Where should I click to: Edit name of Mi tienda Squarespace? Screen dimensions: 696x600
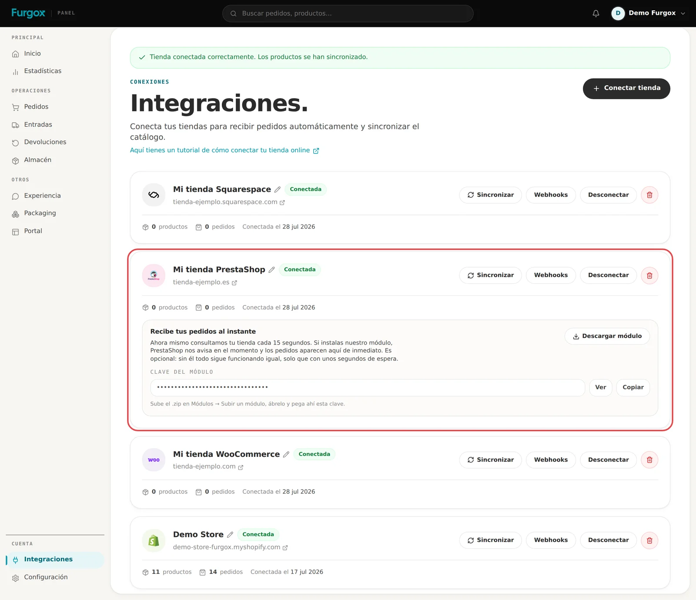[x=278, y=189]
